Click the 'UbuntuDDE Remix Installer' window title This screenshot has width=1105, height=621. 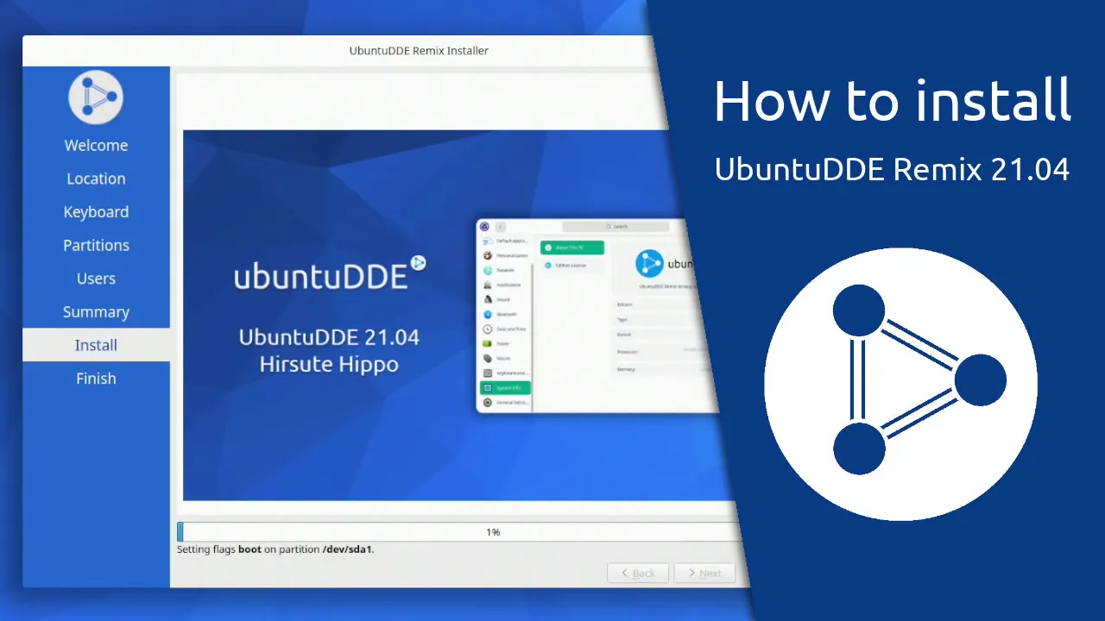pyautogui.click(x=419, y=51)
